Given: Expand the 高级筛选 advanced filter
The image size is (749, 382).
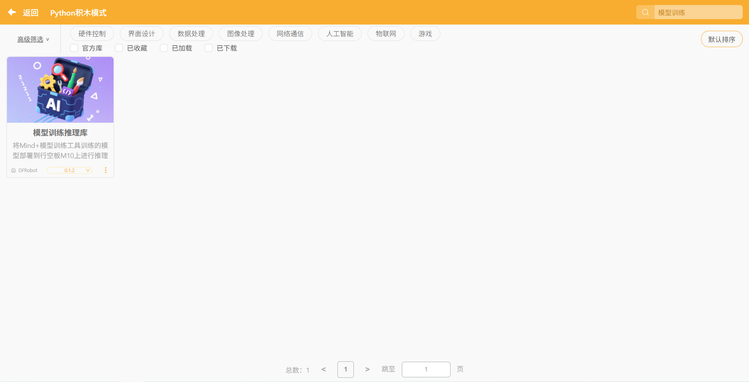Looking at the screenshot, I should [x=33, y=39].
